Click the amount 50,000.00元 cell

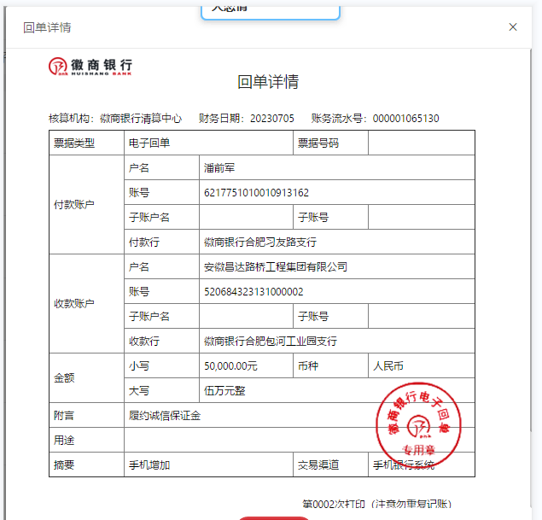click(x=230, y=366)
